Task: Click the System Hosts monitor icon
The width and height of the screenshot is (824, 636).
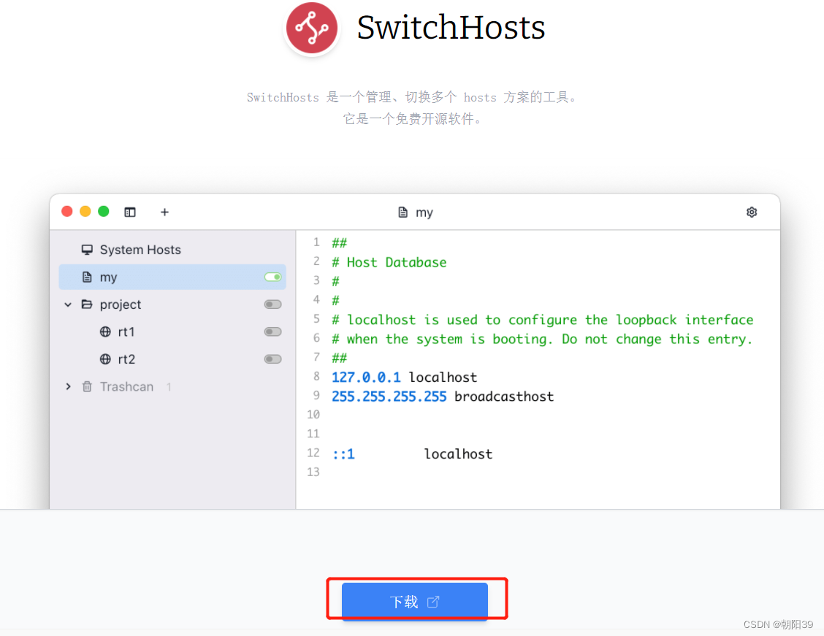Action: tap(87, 250)
